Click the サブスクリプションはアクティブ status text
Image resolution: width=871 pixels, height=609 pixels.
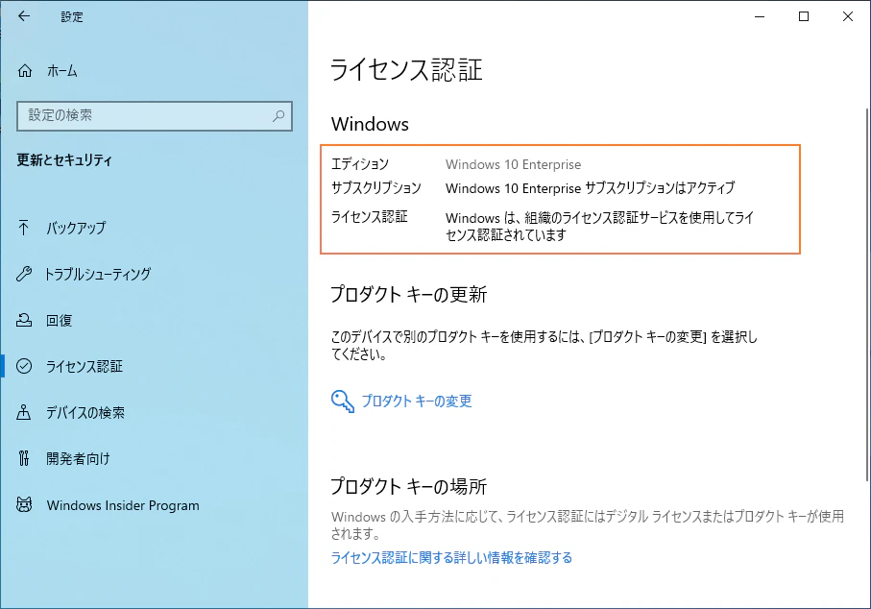[660, 188]
